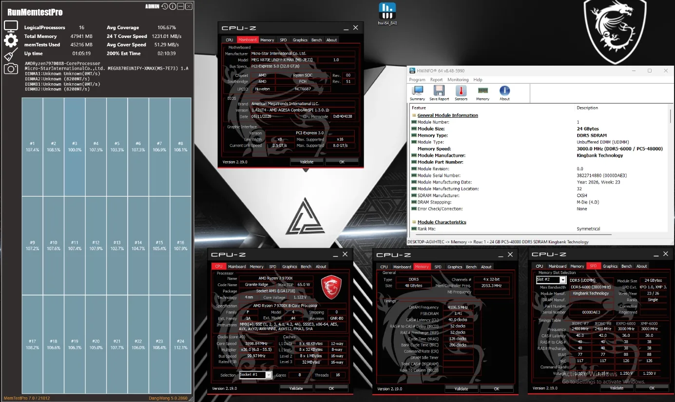Open the history clock icon in RunMemtestPro
This screenshot has height=402, width=675.
[x=165, y=6]
